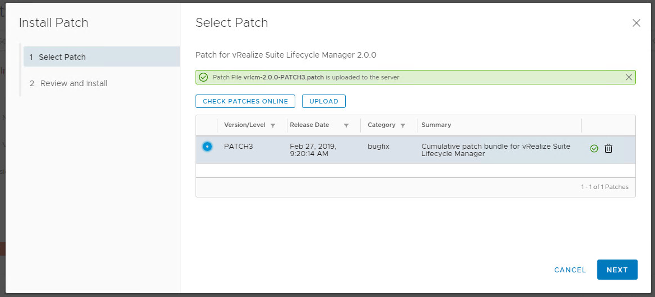Click the Summary column header
655x297 pixels.
(x=436, y=125)
